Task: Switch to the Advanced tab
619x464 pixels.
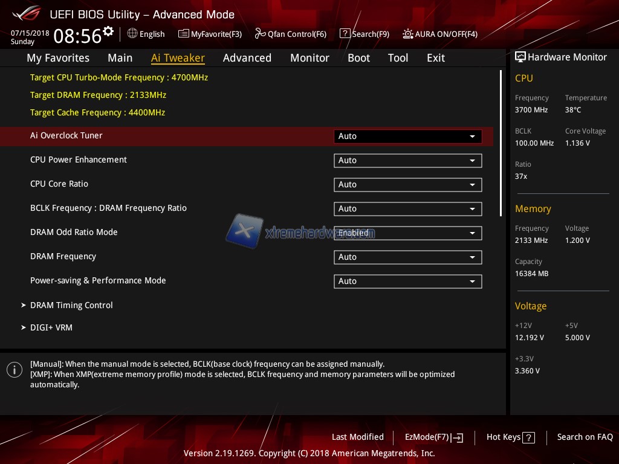Action: (x=247, y=58)
